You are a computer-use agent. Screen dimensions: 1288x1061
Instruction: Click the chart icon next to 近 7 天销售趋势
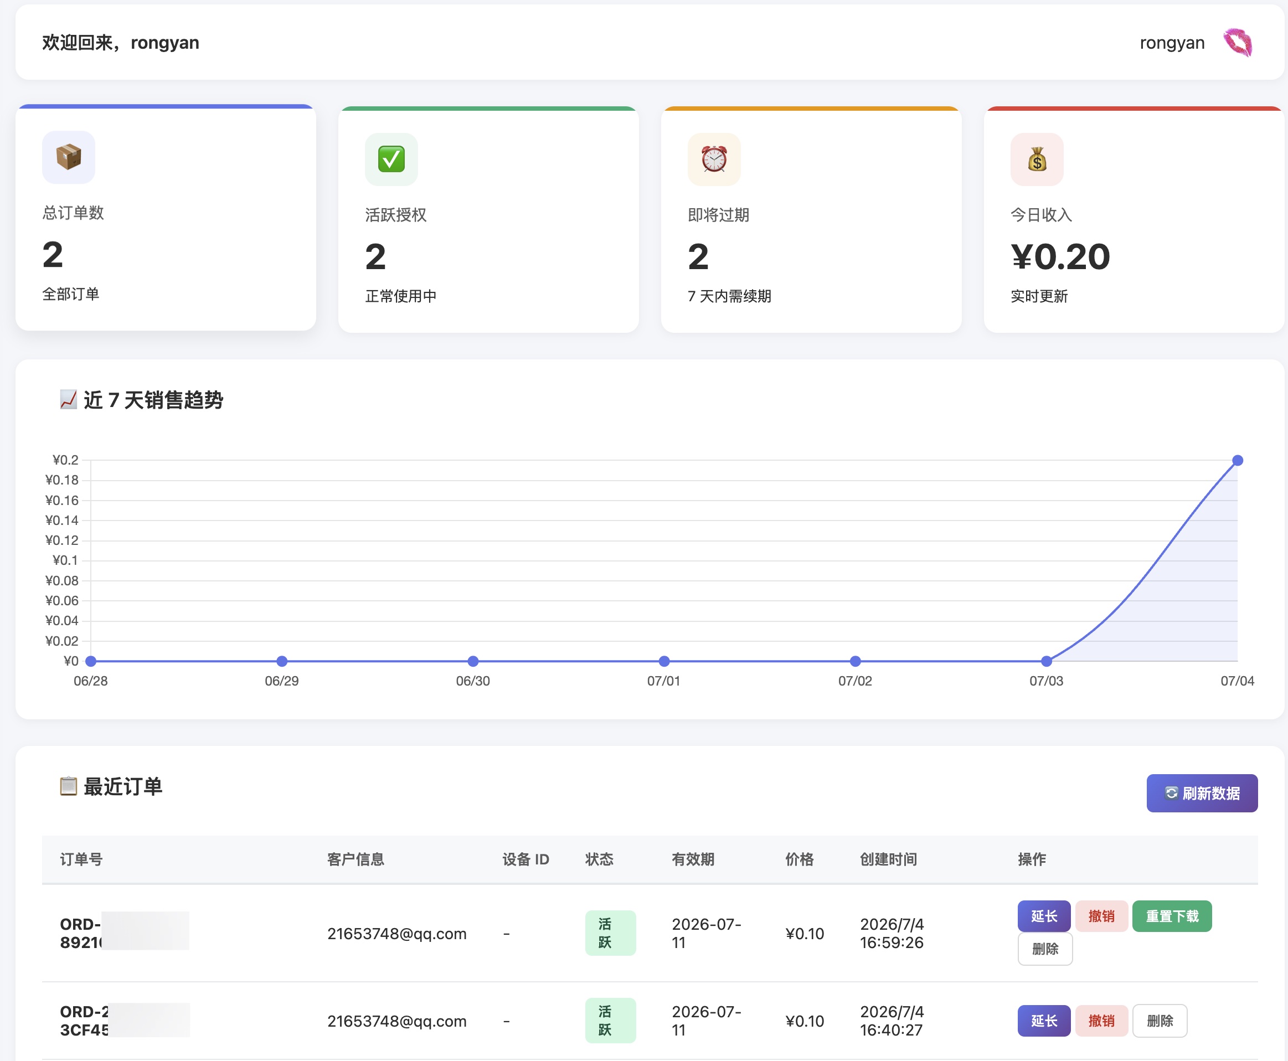coord(69,400)
